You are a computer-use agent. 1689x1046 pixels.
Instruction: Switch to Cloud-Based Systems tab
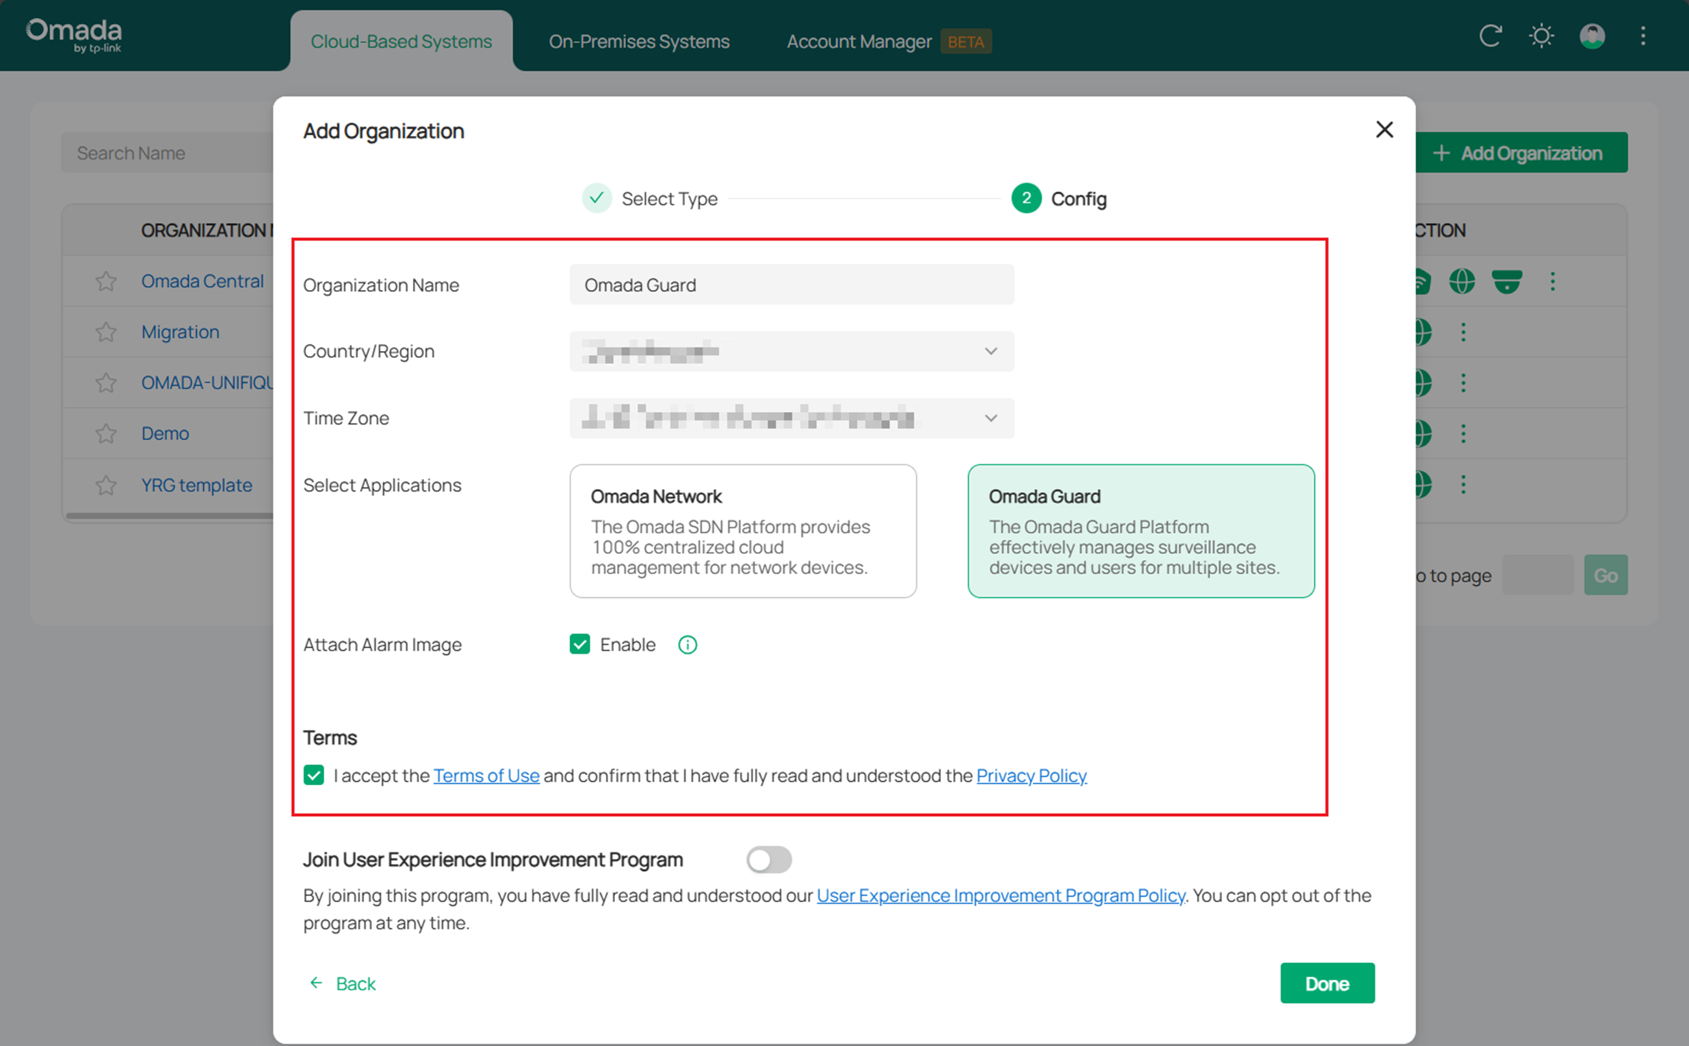(401, 42)
